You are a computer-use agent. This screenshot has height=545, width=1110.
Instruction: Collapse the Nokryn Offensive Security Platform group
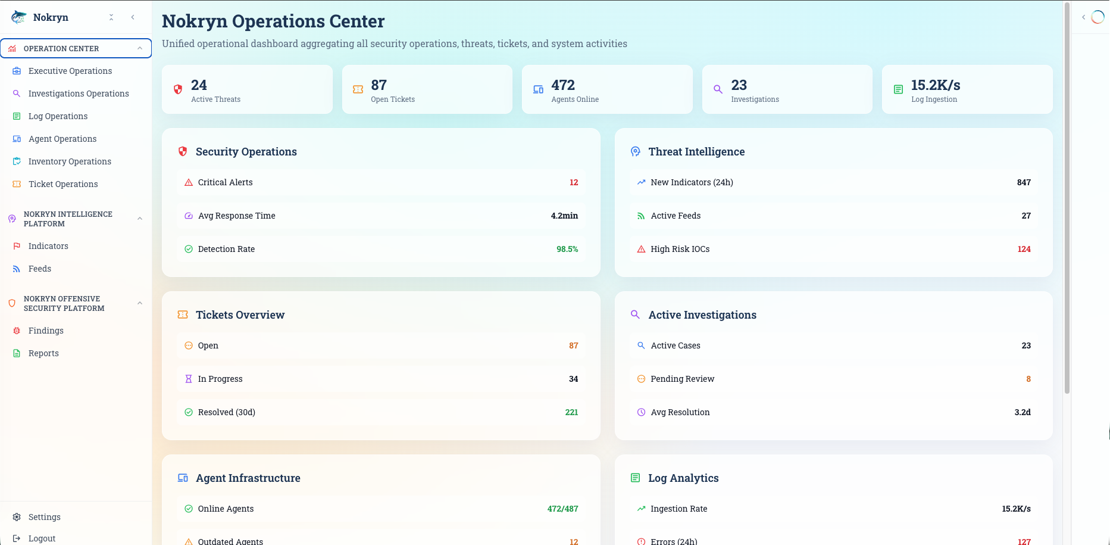click(140, 303)
